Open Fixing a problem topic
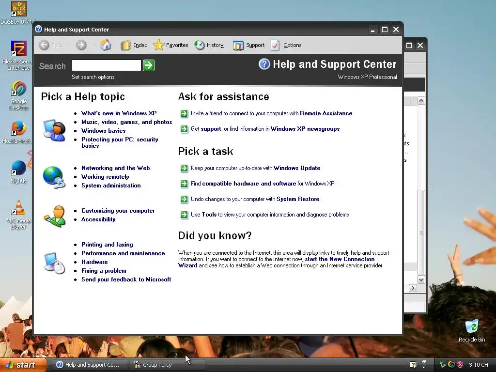This screenshot has height=372, width=496. pyautogui.click(x=104, y=271)
